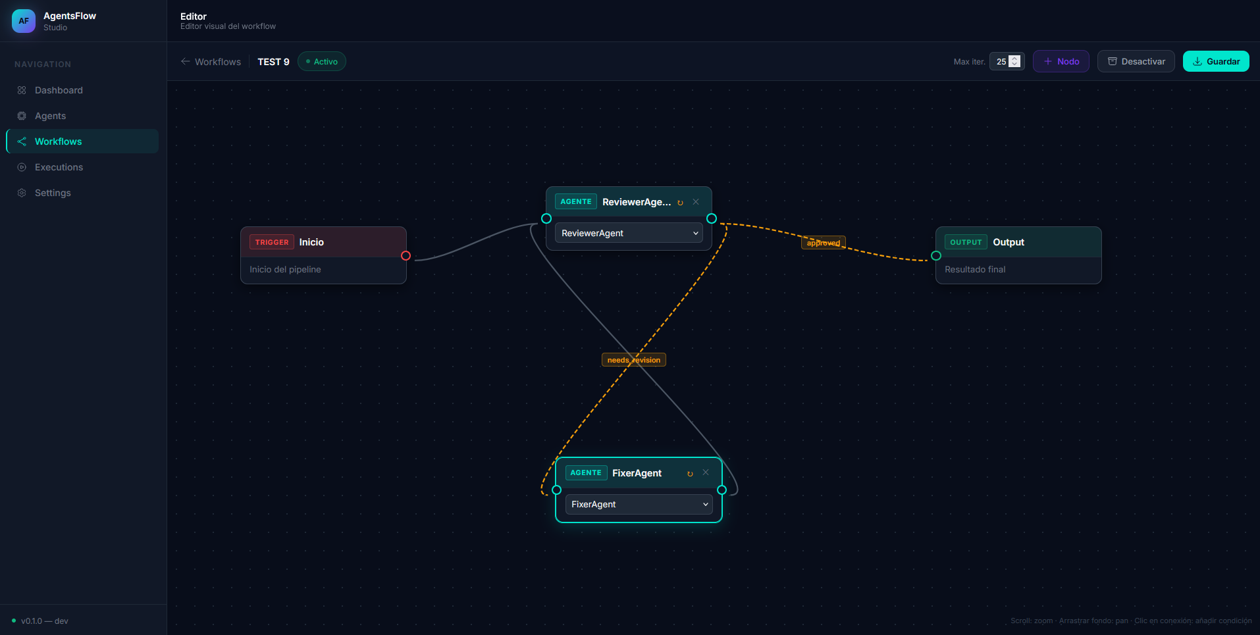Image resolution: width=1260 pixels, height=635 pixels.
Task: Click the plus icon in Nodo button
Action: coord(1048,61)
